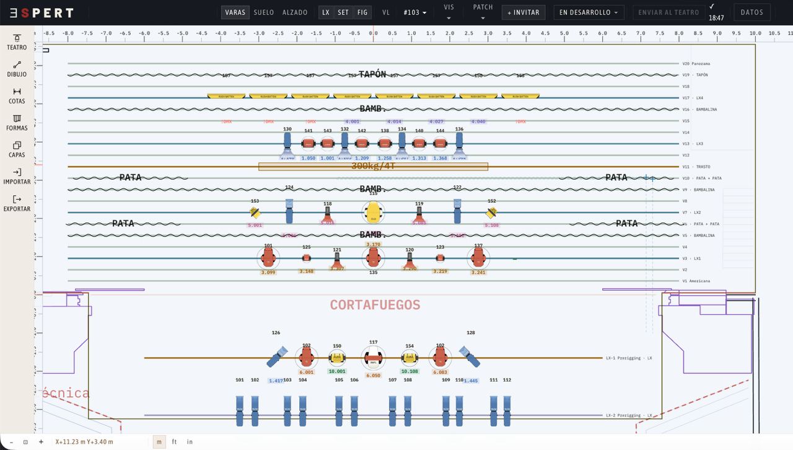
Task: Click the CORTAFUEGOS label
Action: point(375,305)
